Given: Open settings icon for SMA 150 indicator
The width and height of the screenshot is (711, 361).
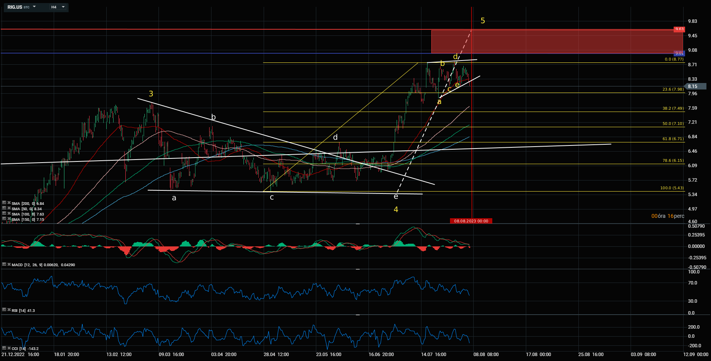Looking at the screenshot, I should pos(4,219).
